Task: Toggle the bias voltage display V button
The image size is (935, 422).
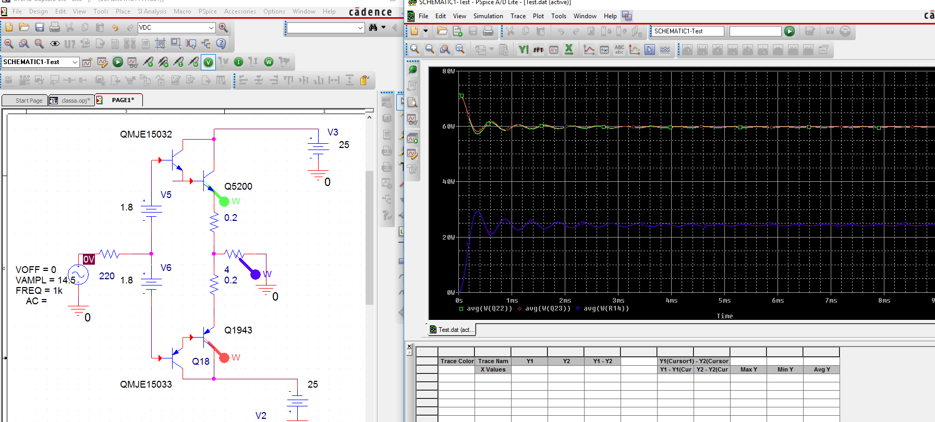Action: tap(208, 62)
